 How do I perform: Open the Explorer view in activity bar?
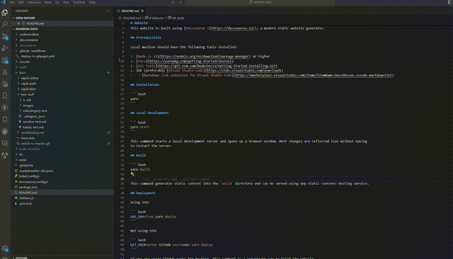(x=5, y=12)
